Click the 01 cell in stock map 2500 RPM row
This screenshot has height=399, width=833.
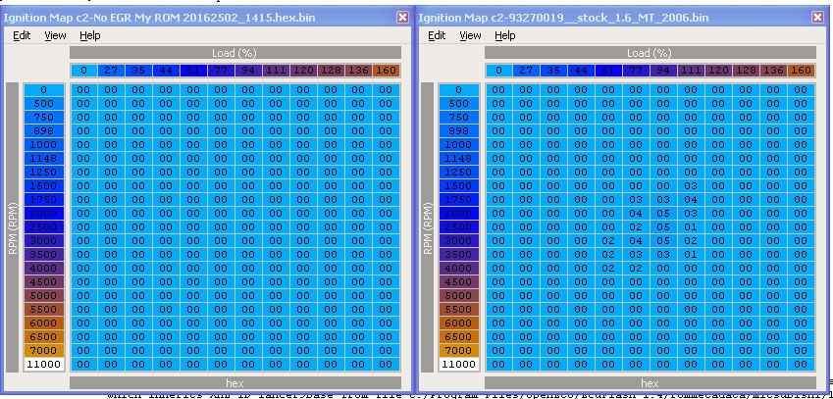tap(691, 227)
